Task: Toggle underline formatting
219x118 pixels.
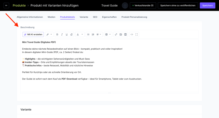Action: pyautogui.click(x=67, y=35)
